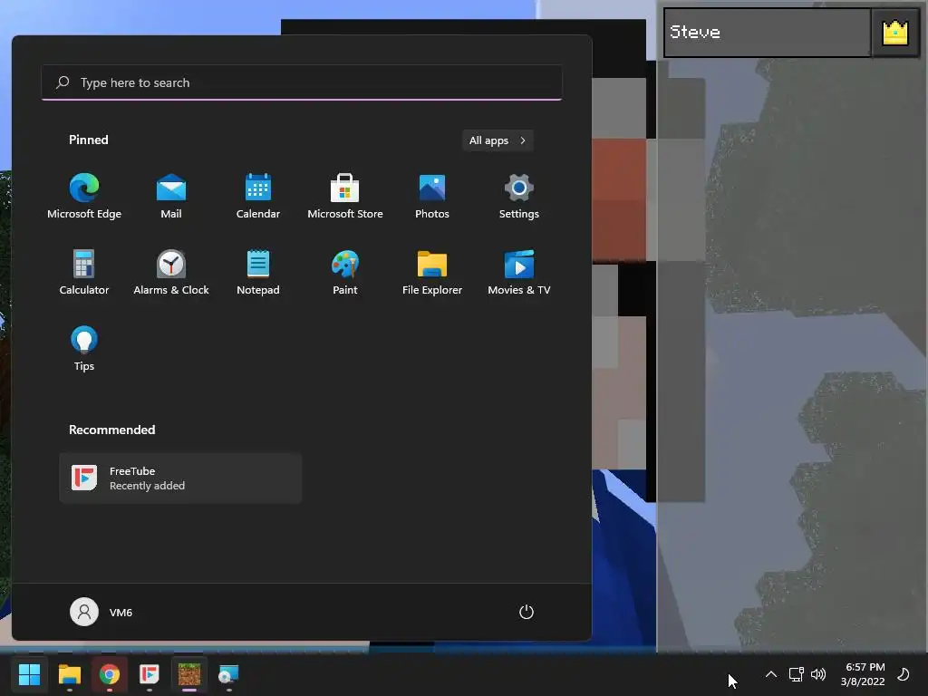Open the clock and date flyout
Screen dimensions: 928x696
(863, 674)
